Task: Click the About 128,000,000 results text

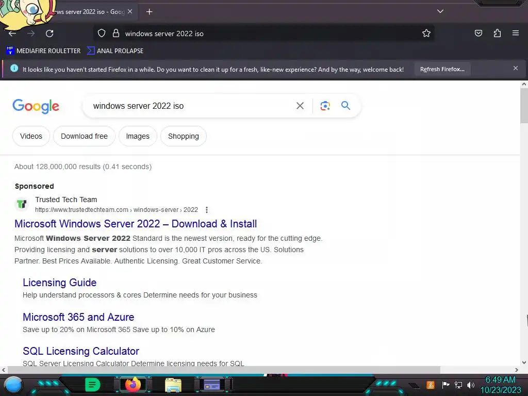Action: click(x=83, y=167)
